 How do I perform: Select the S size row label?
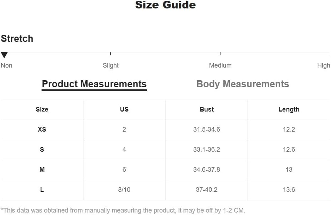click(42, 150)
